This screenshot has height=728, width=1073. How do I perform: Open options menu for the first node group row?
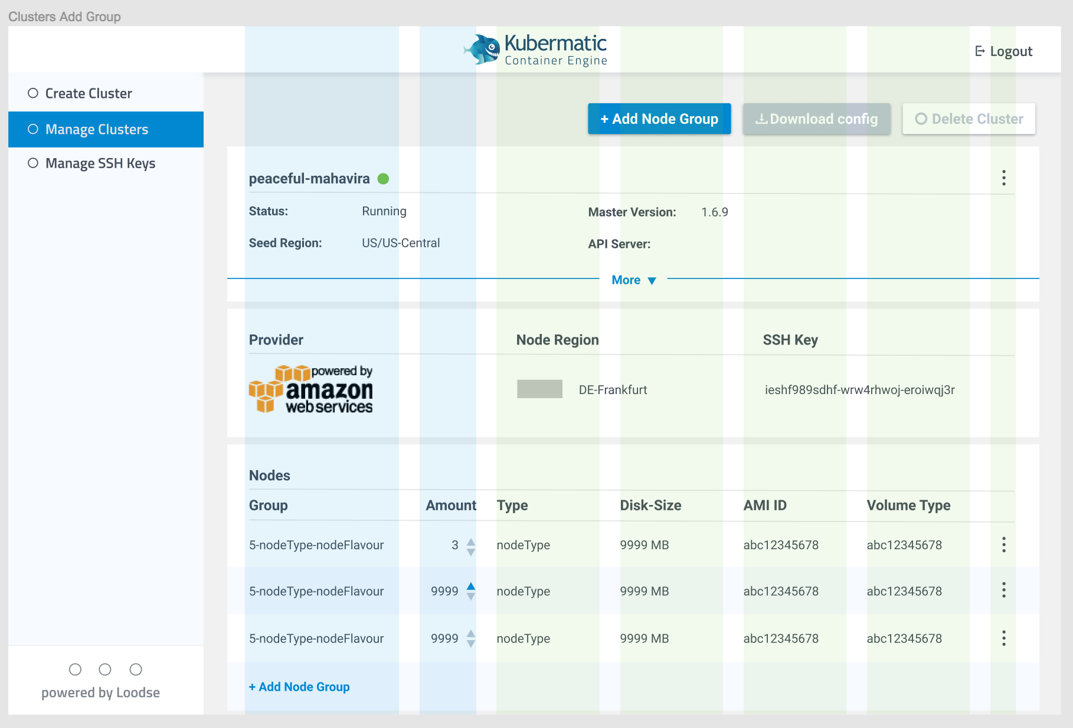tap(1003, 545)
